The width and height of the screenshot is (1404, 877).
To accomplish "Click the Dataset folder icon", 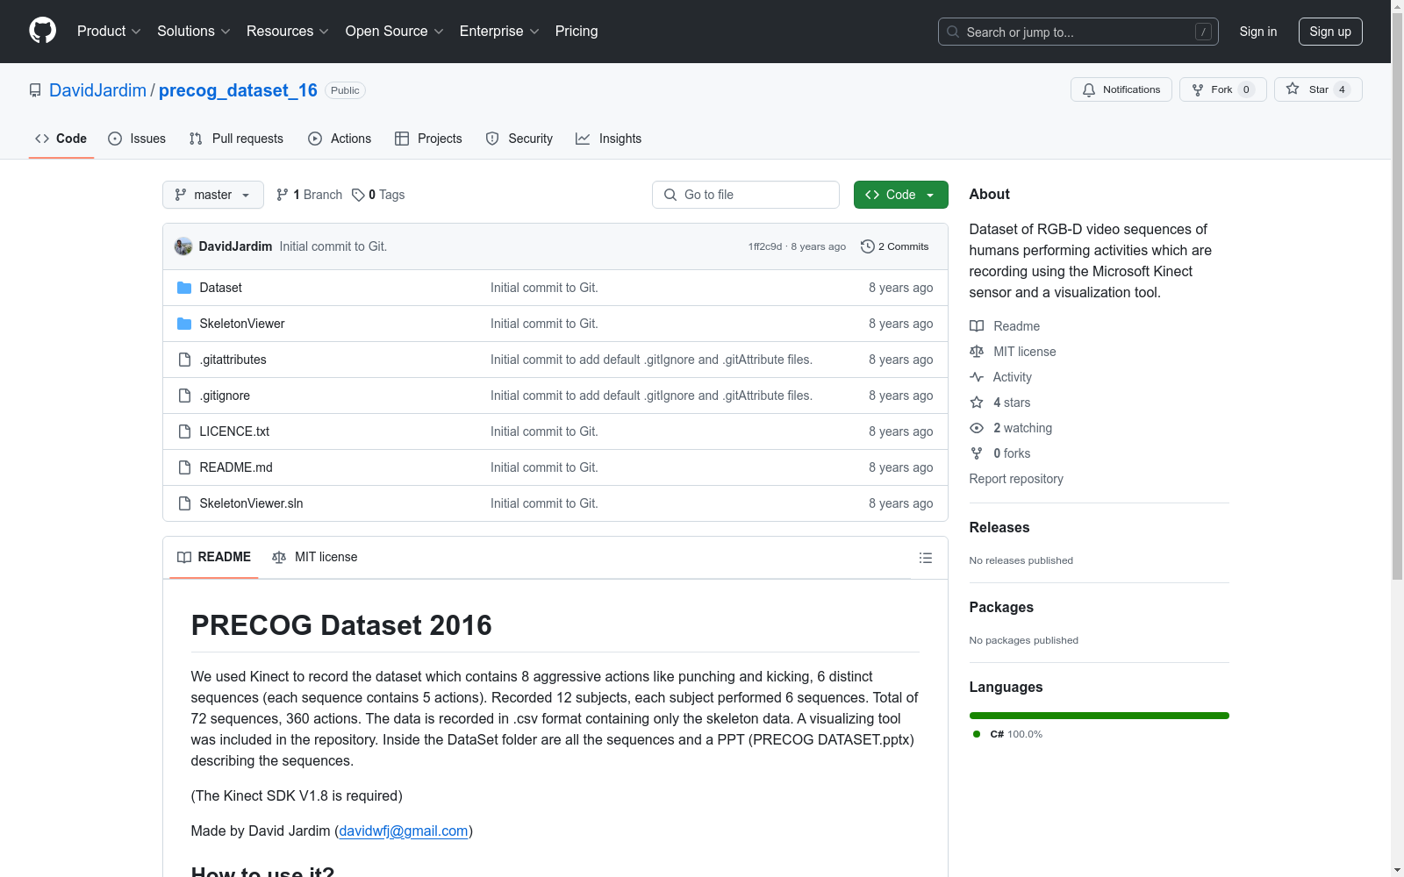I will tap(184, 288).
